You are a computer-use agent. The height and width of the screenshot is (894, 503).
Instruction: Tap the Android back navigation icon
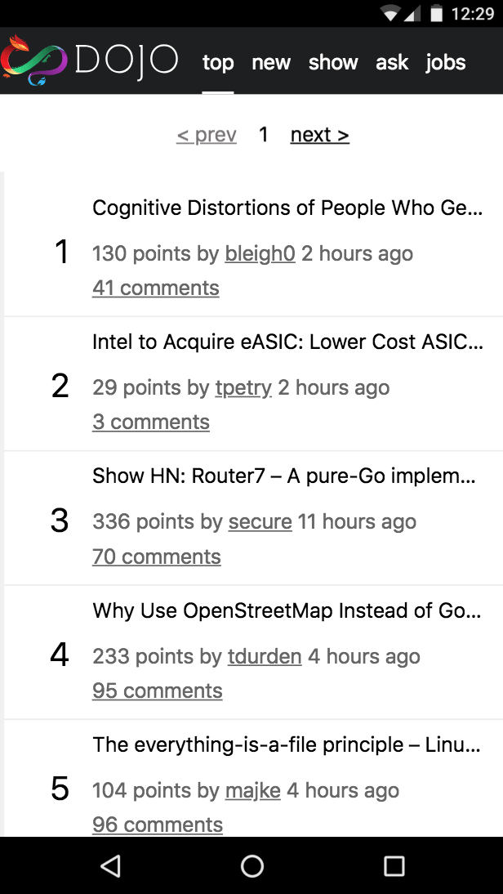[x=110, y=865]
